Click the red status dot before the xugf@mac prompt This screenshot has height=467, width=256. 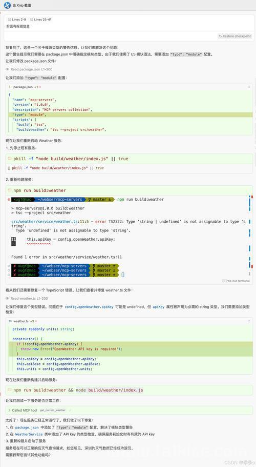click(9, 200)
